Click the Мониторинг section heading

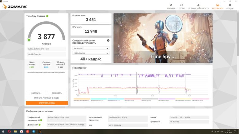click(79, 68)
